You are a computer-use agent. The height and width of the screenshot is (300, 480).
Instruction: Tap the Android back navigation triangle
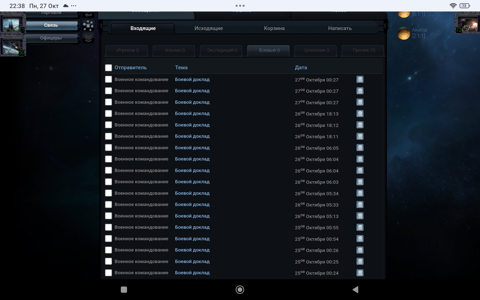(x=355, y=289)
